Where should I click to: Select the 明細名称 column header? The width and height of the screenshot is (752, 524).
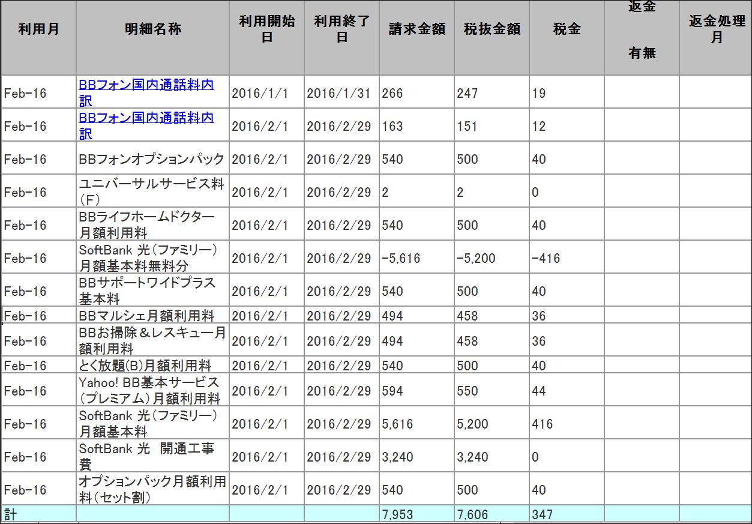click(x=152, y=30)
